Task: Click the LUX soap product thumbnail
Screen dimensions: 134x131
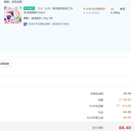Action: 13,15
